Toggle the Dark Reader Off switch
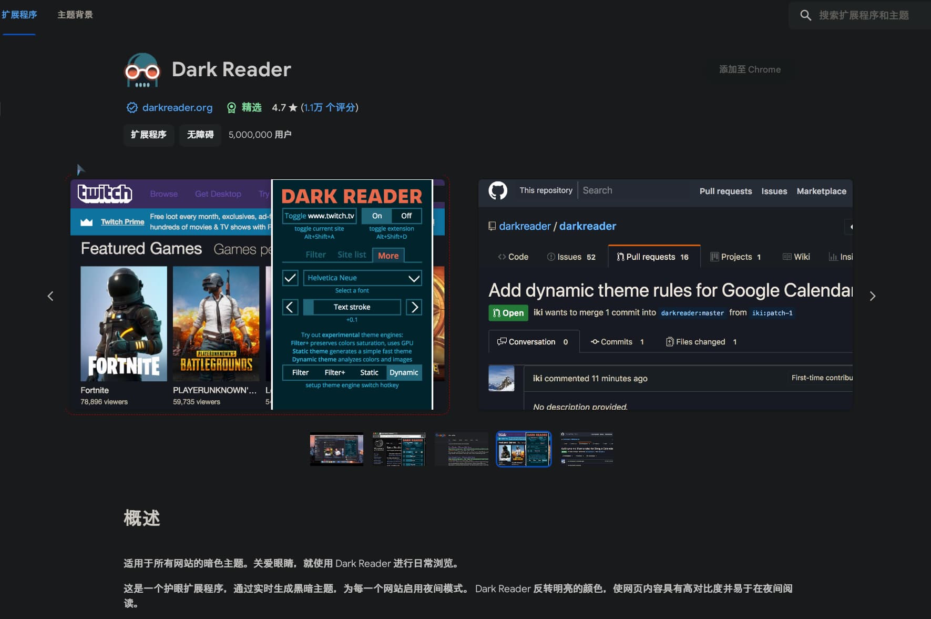931x619 pixels. click(406, 216)
